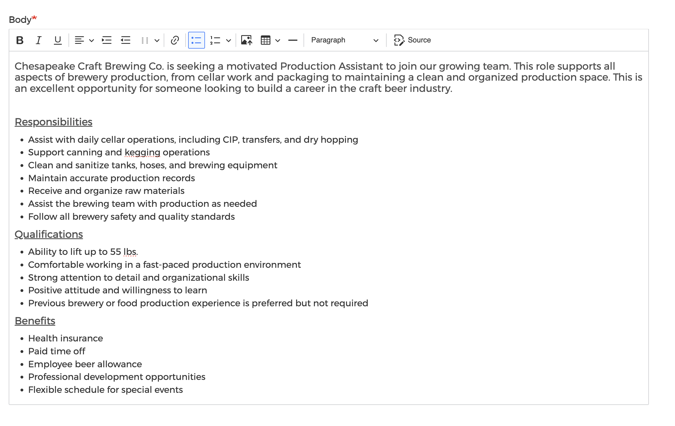Click bullet 'Professional development opportunities'

(x=117, y=377)
